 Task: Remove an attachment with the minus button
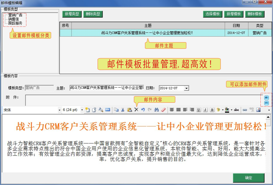tap(266, 103)
